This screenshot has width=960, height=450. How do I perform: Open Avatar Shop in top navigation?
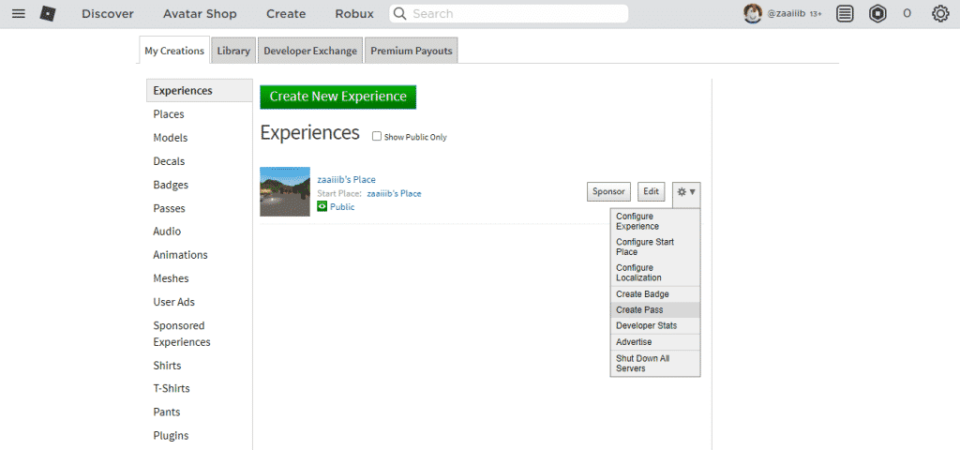(x=200, y=13)
